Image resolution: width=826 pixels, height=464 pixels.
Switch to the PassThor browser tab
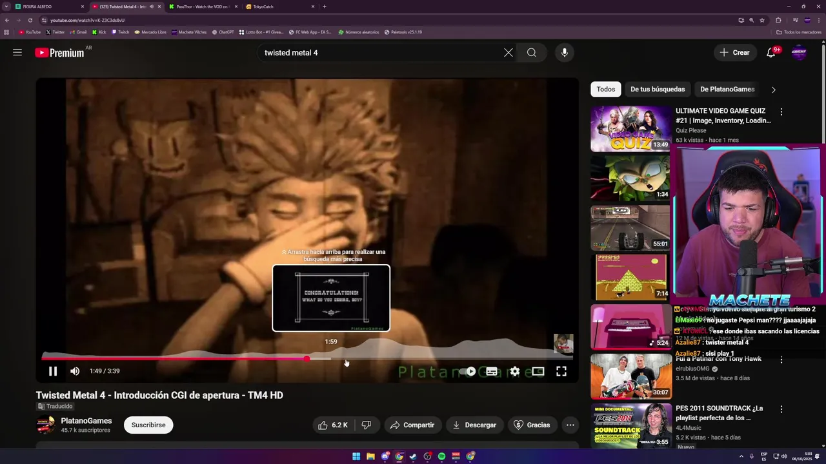pyautogui.click(x=203, y=6)
